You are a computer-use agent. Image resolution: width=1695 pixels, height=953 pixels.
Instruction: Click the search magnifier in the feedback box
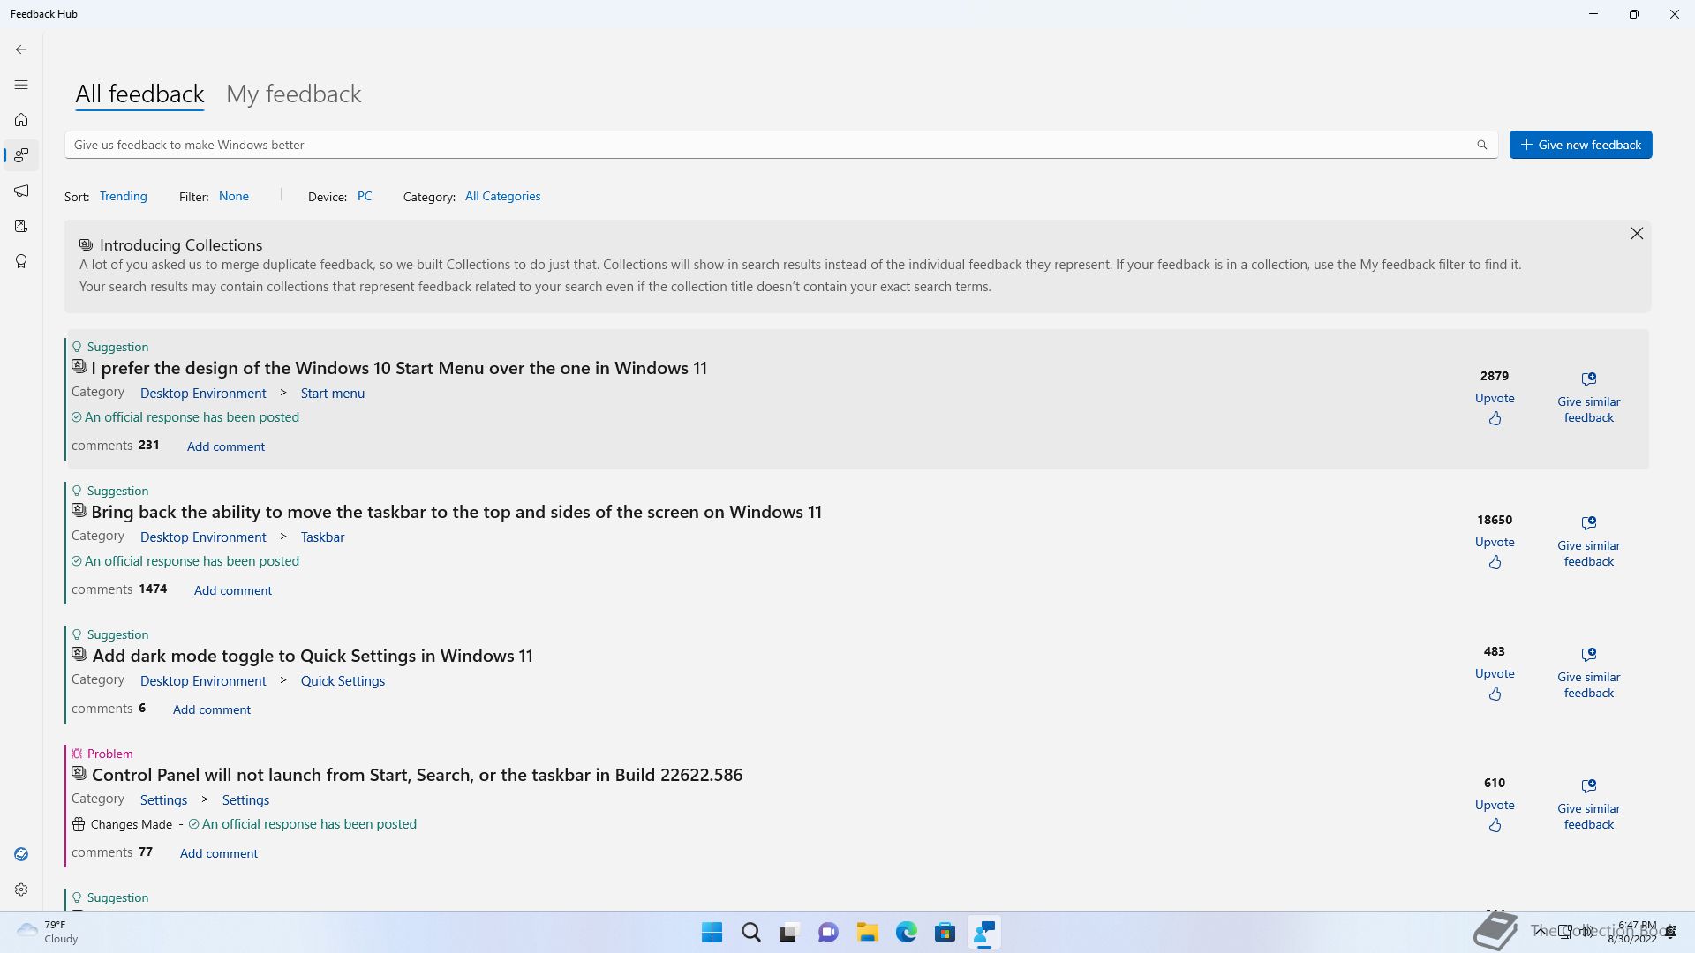point(1482,145)
